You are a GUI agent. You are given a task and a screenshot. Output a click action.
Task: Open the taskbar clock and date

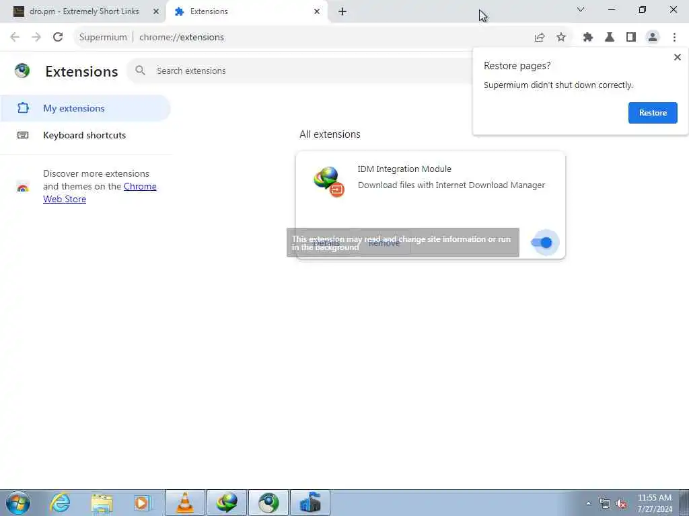655,503
